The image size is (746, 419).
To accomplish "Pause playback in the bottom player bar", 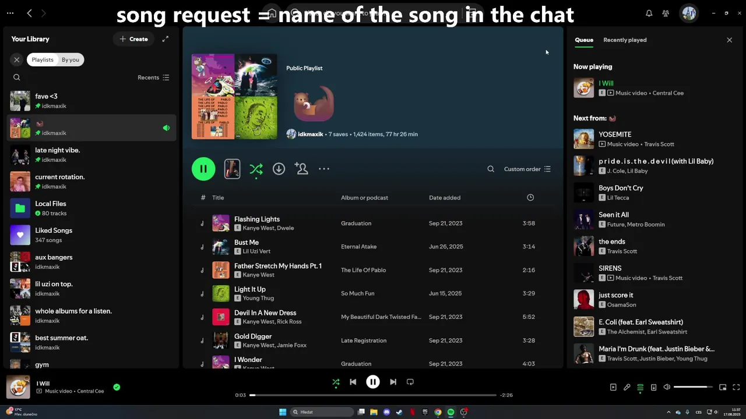I will coord(373,382).
